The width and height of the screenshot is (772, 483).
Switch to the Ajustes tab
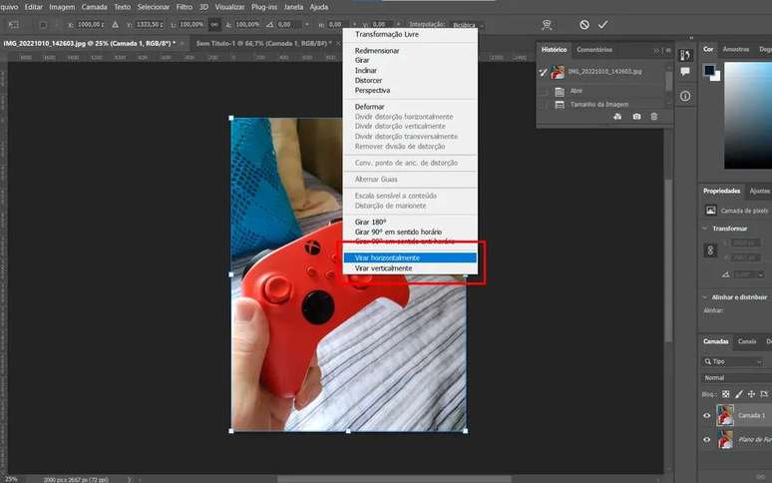759,191
